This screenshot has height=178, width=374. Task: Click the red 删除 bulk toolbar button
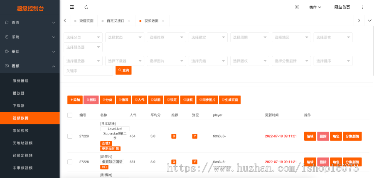(x=91, y=100)
